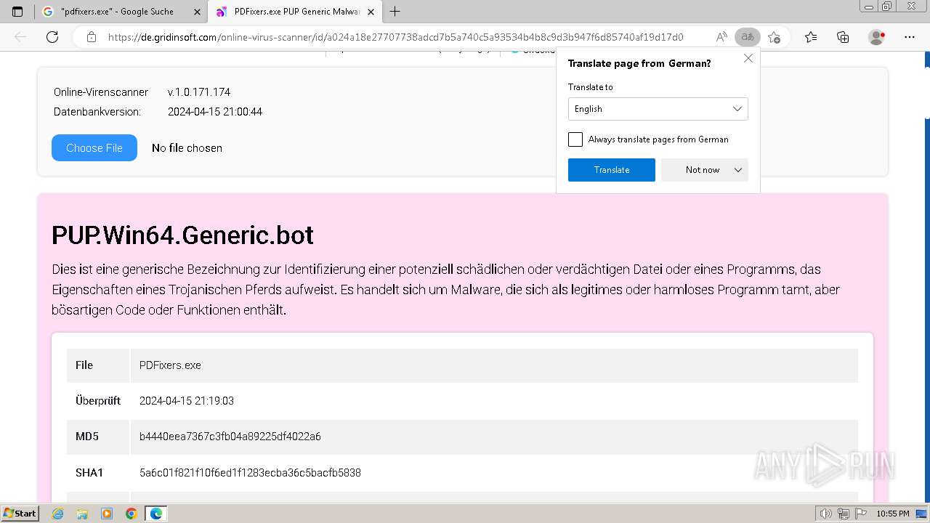Viewport: 930px width, 523px height.
Task: Select the PDFixers.exe PUP Generic Malware tab
Action: coord(295,12)
